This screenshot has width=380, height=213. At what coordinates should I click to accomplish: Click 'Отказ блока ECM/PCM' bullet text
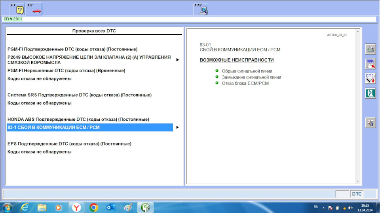click(245, 83)
